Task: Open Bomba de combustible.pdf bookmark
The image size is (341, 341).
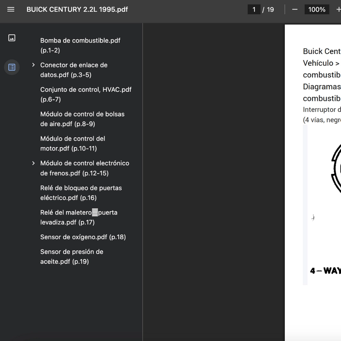Action: click(x=80, y=45)
